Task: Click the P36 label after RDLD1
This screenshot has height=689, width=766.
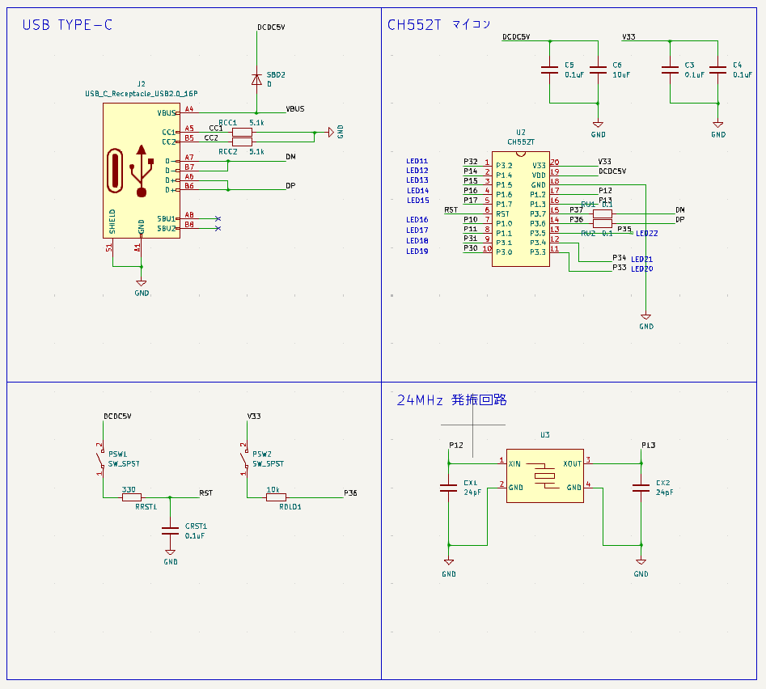Action: coord(351,492)
